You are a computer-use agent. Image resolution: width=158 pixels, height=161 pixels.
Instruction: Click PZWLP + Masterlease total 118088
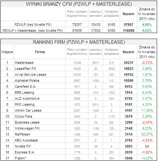tap(129, 31)
